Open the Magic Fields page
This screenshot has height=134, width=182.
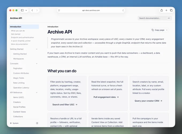(18, 78)
